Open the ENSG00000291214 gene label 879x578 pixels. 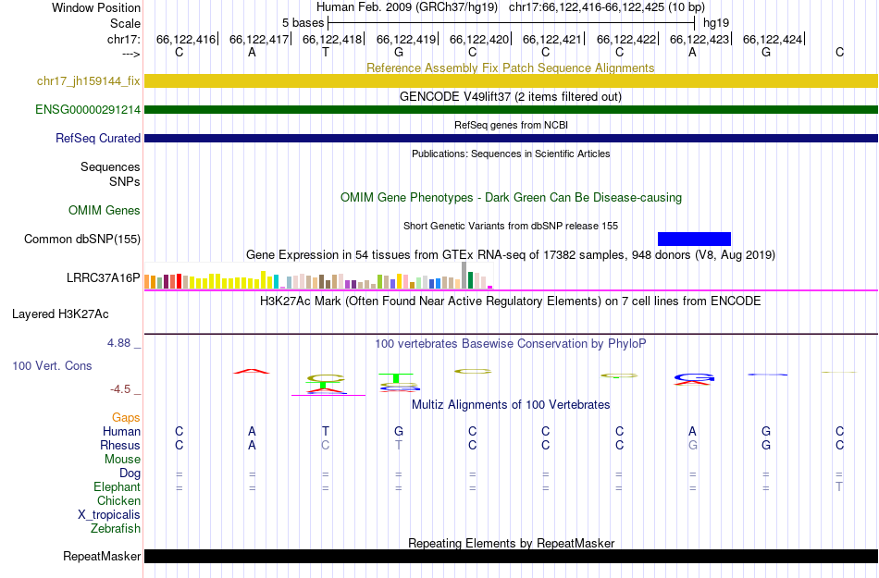(88, 110)
